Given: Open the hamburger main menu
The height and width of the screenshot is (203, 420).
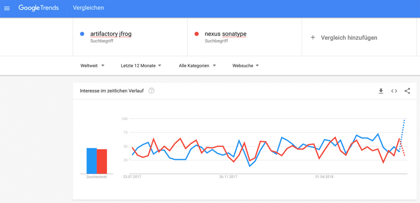Looking at the screenshot, I should [x=7, y=8].
